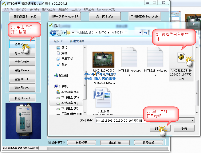Click the back navigation arrow in Open dialog
Viewport: 201px width, 153px height.
pyautogui.click(x=53, y=33)
